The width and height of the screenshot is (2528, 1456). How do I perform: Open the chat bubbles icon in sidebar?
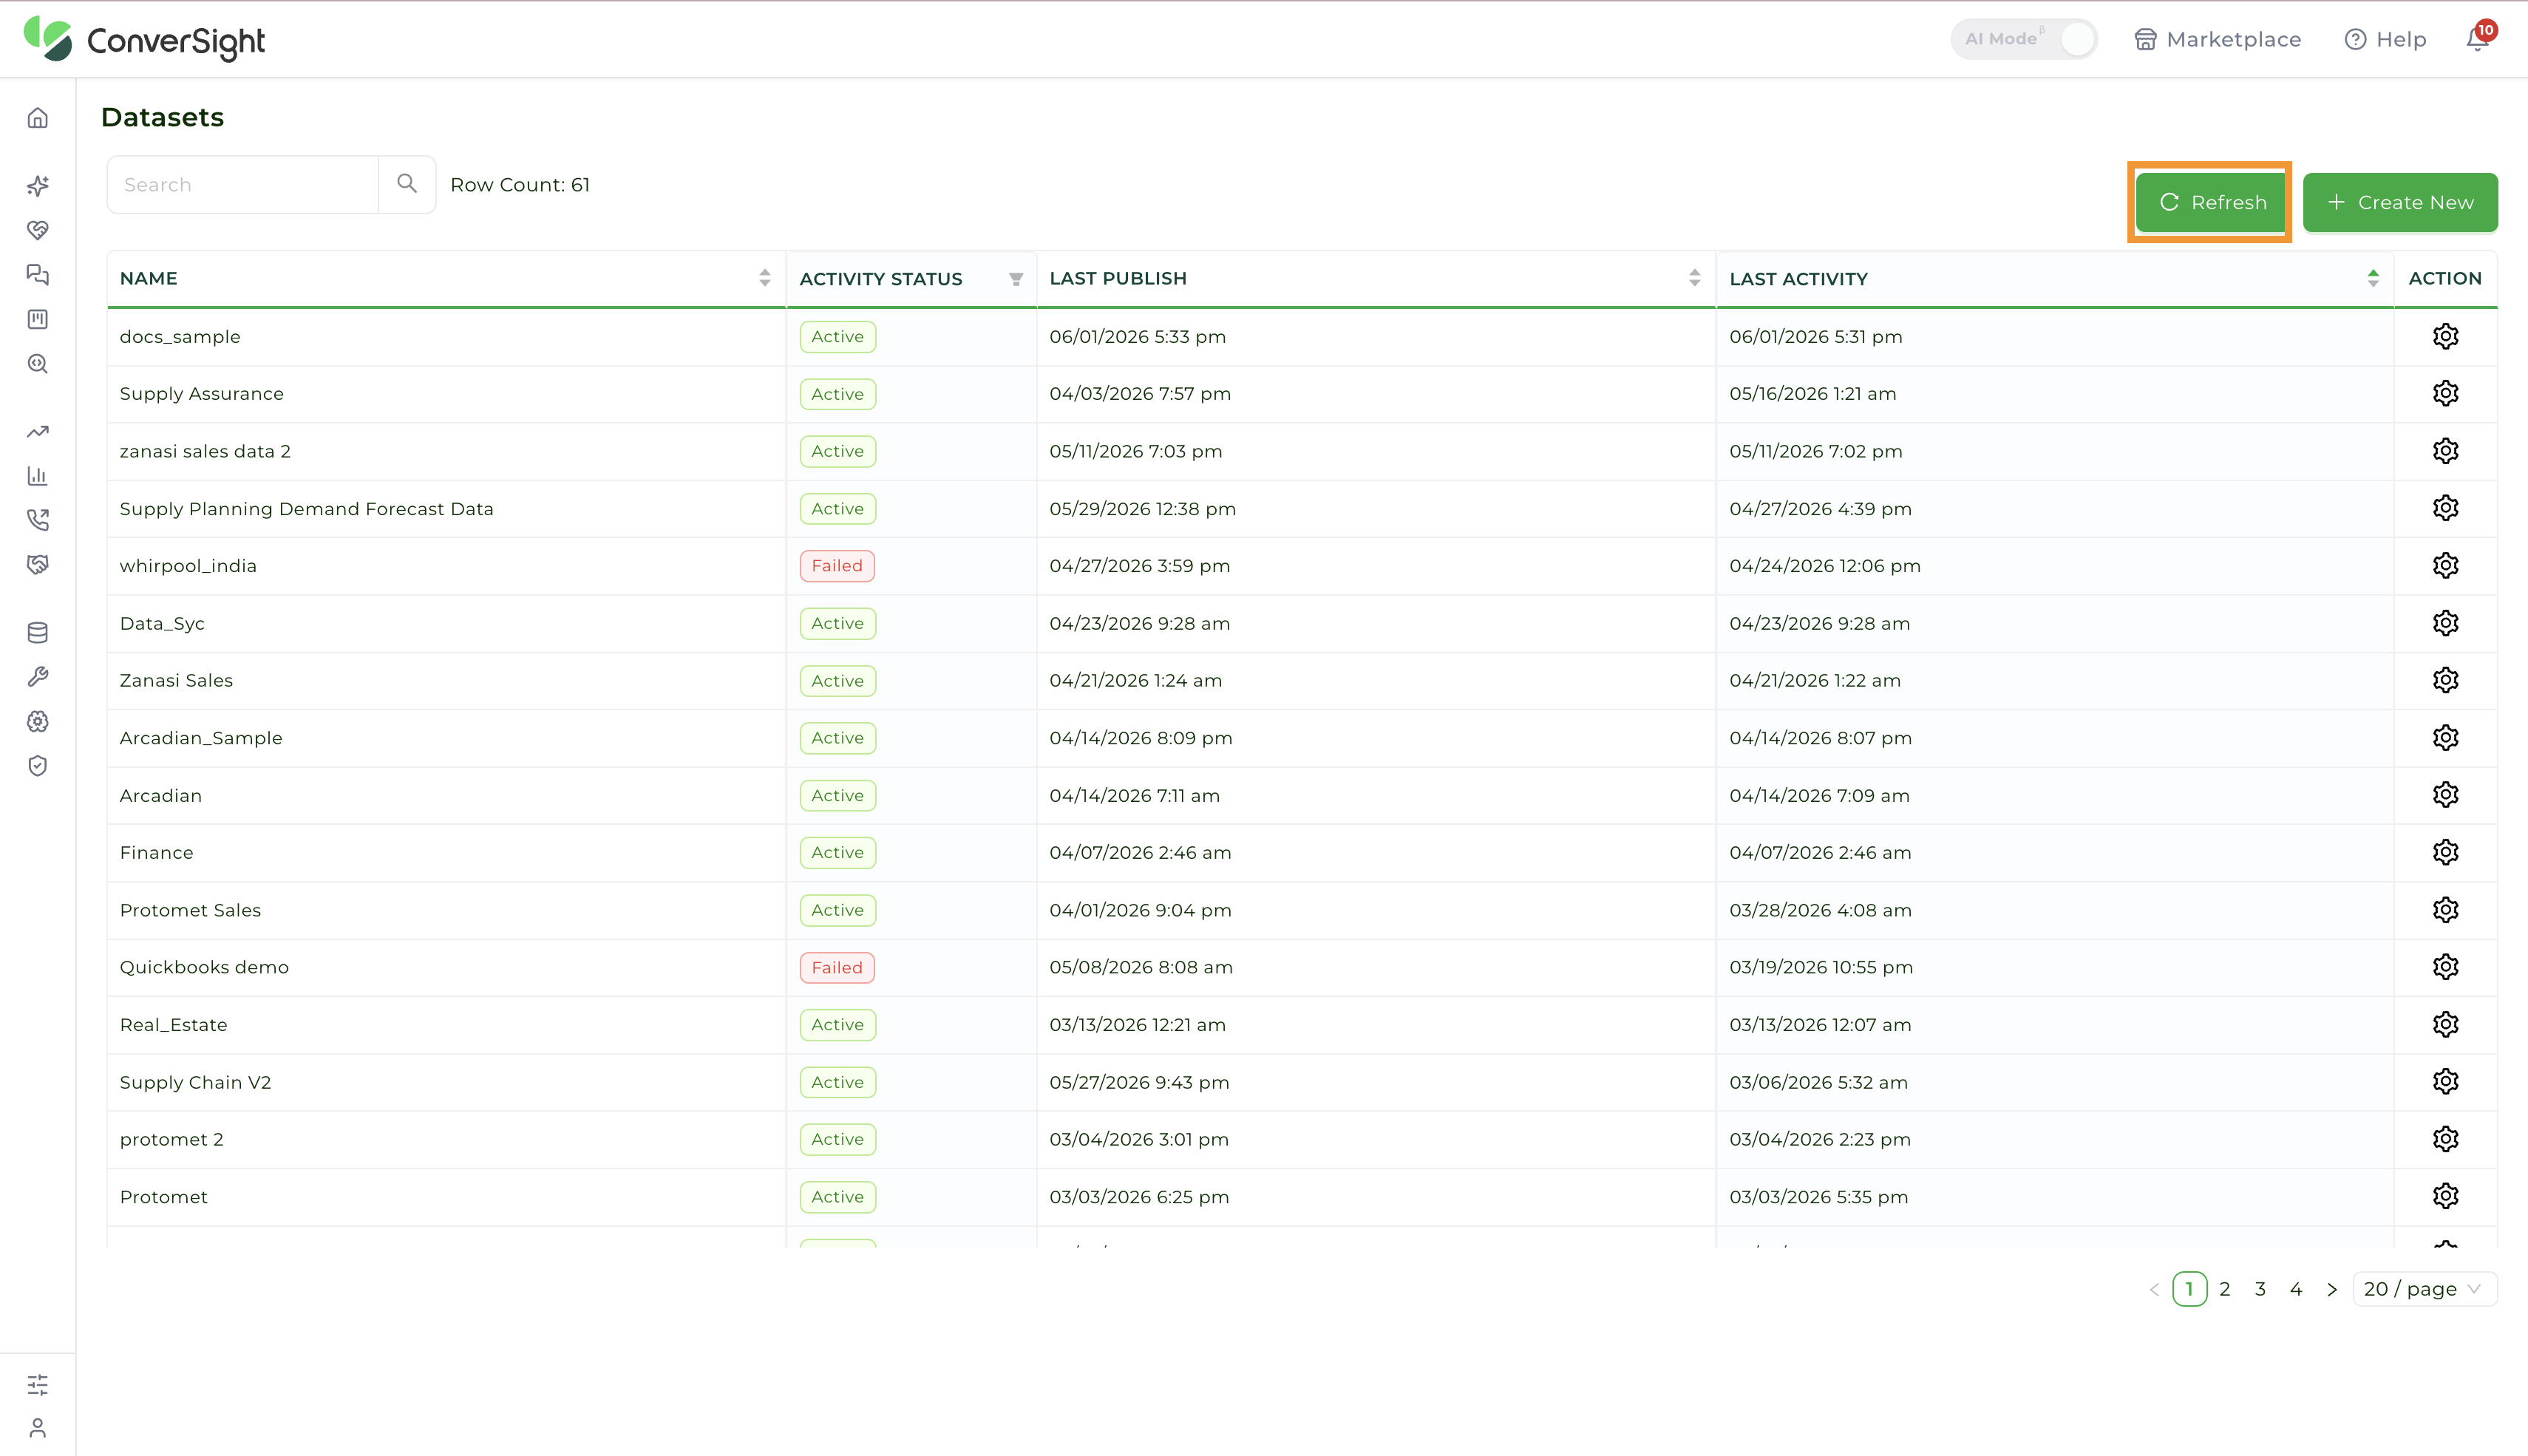38,275
